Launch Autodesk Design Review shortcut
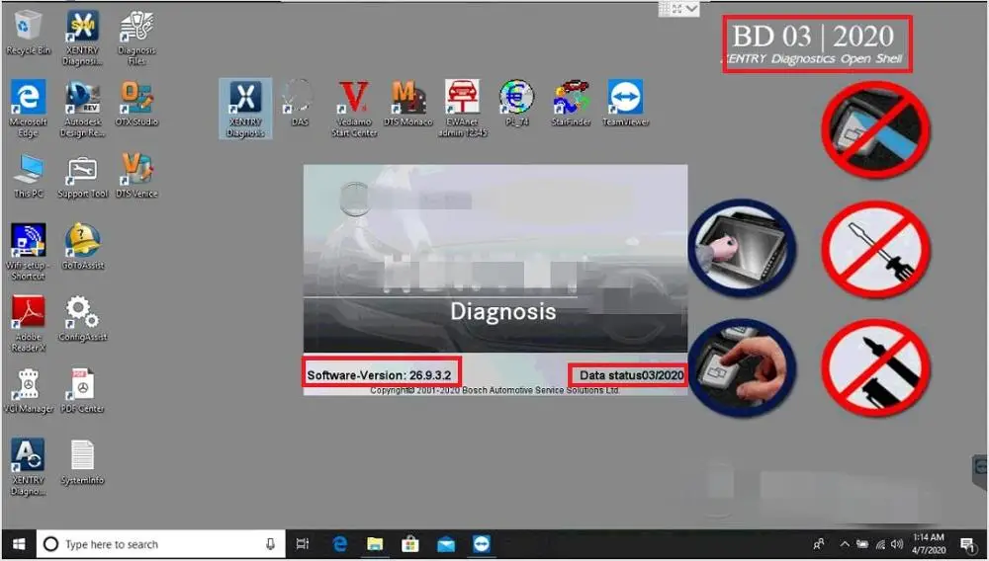 (x=83, y=109)
